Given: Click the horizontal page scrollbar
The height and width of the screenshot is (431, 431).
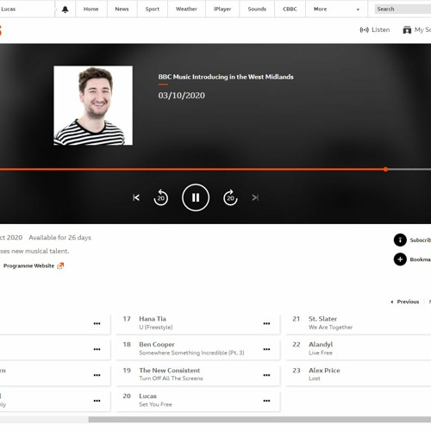Looking at the screenshot, I should click(x=259, y=420).
